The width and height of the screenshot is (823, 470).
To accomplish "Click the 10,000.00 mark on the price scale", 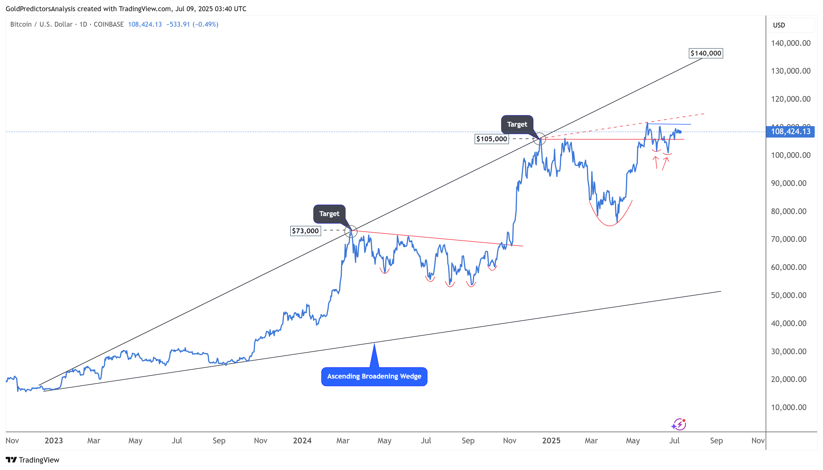I will pos(788,407).
